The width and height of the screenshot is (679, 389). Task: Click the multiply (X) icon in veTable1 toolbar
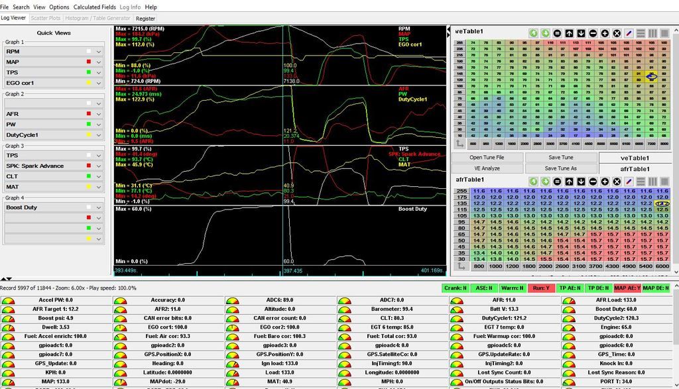click(x=617, y=33)
